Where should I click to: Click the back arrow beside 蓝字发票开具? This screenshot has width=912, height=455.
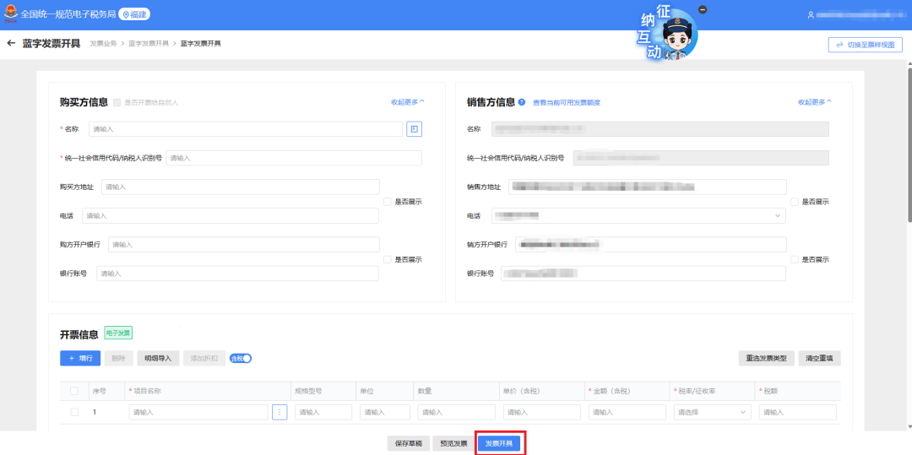(x=11, y=43)
